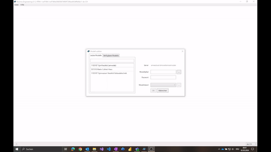Switch to the Verfügbare Modelle tab
This screenshot has height=152, width=271.
pyautogui.click(x=111, y=55)
